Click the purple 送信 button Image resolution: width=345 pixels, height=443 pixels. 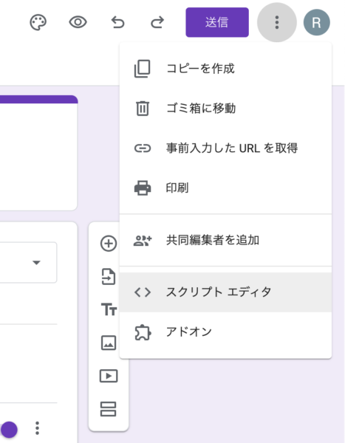(x=217, y=22)
